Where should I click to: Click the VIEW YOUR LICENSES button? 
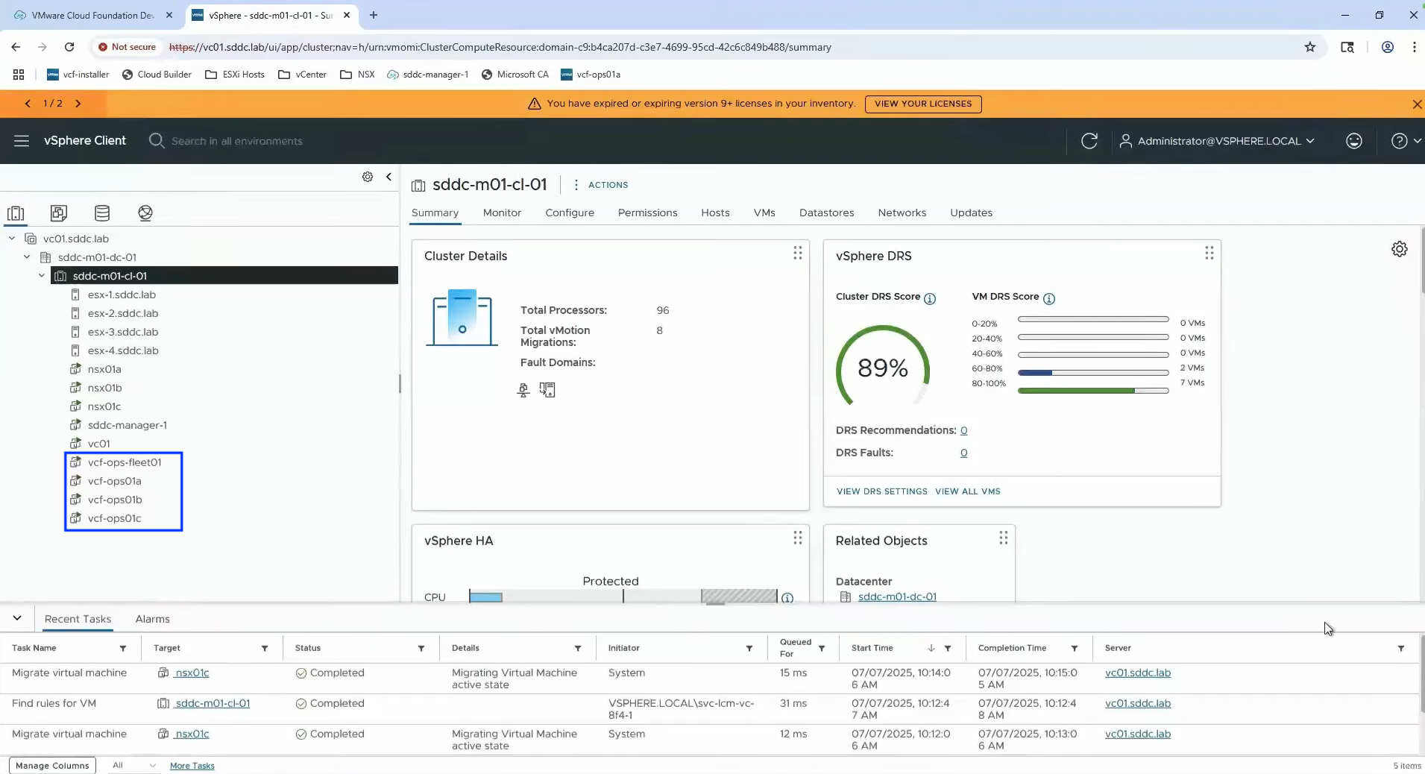coord(922,104)
